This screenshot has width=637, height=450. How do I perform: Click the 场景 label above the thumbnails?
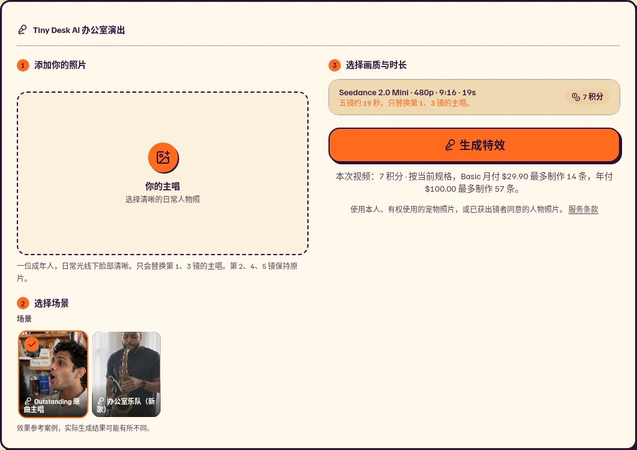tap(24, 319)
